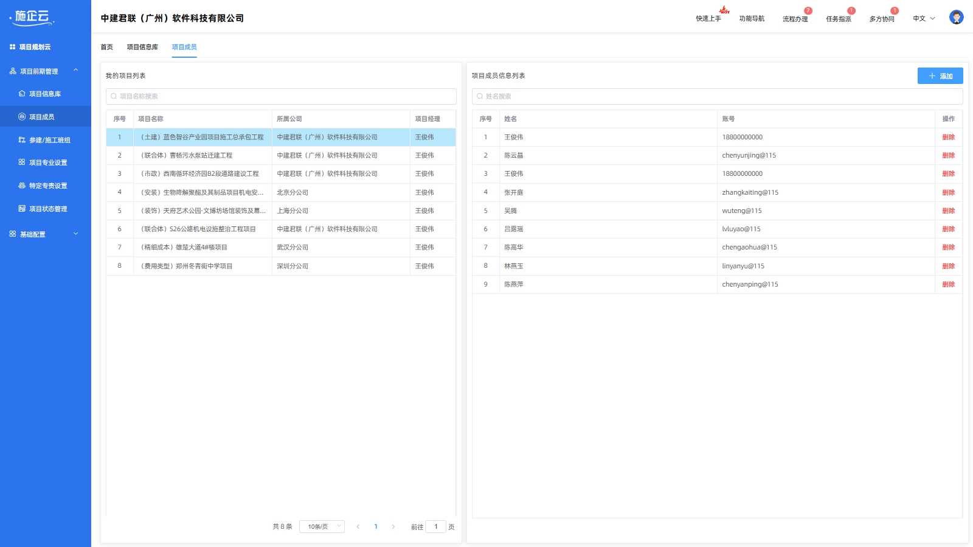Delete member 陈高华

coord(949,247)
